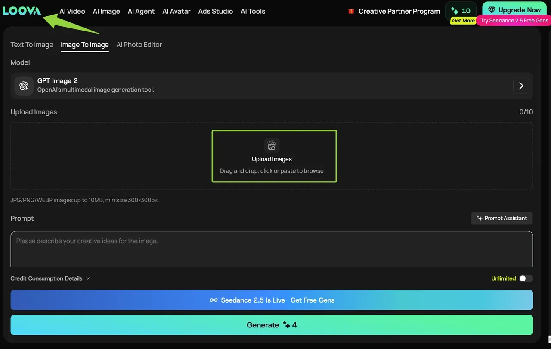Click the OpenAI logo beside GPT Image 2

pos(24,86)
